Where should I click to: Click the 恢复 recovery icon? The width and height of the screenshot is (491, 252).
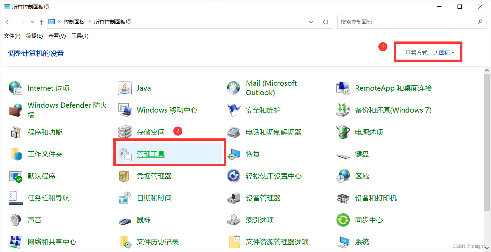(234, 154)
